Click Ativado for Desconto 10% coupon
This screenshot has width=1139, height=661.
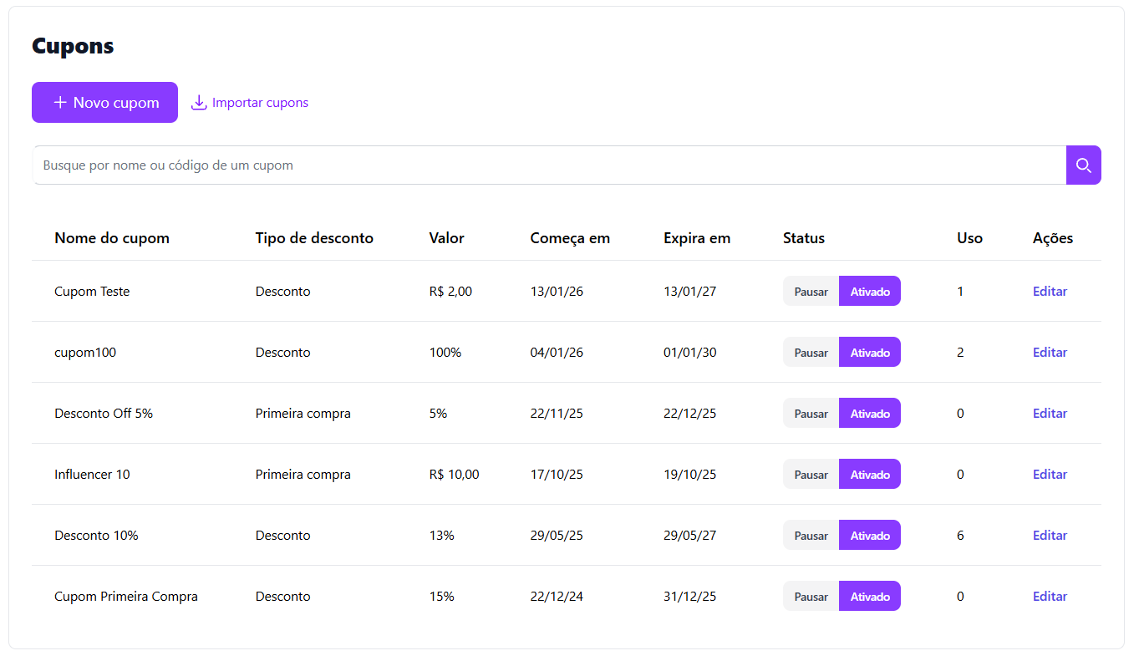pos(870,536)
